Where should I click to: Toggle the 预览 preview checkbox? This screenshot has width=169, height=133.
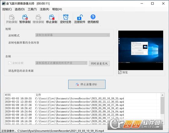coord(120,72)
